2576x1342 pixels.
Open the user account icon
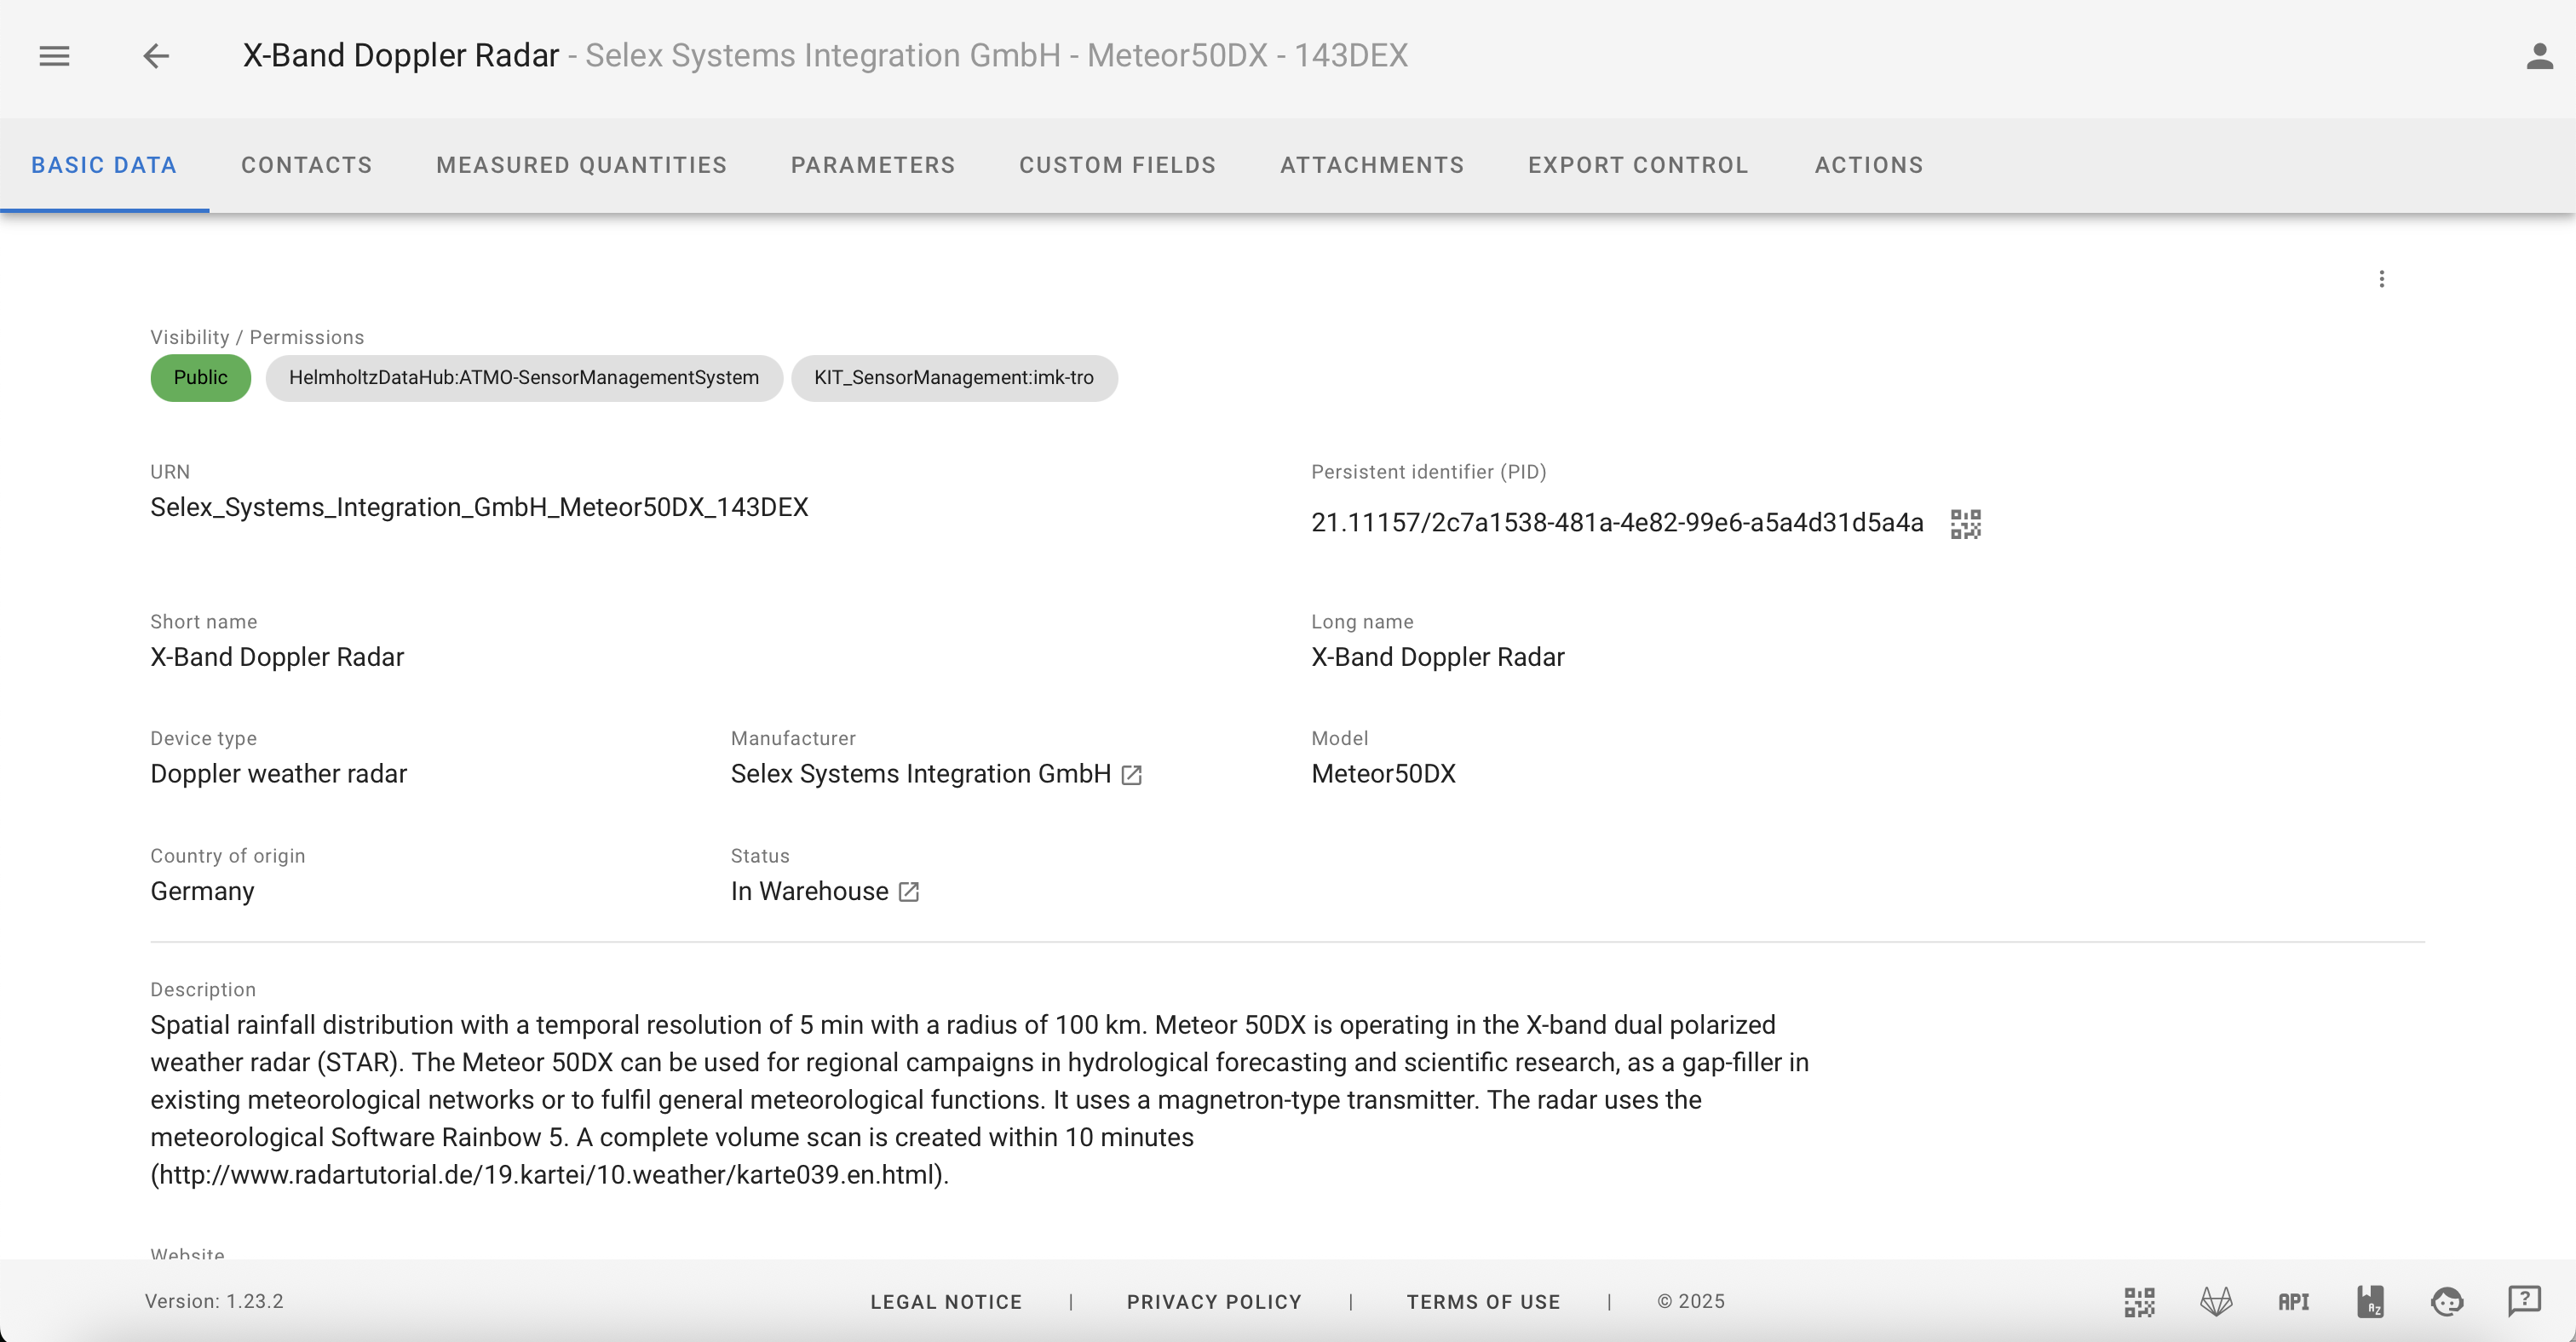[x=2539, y=56]
